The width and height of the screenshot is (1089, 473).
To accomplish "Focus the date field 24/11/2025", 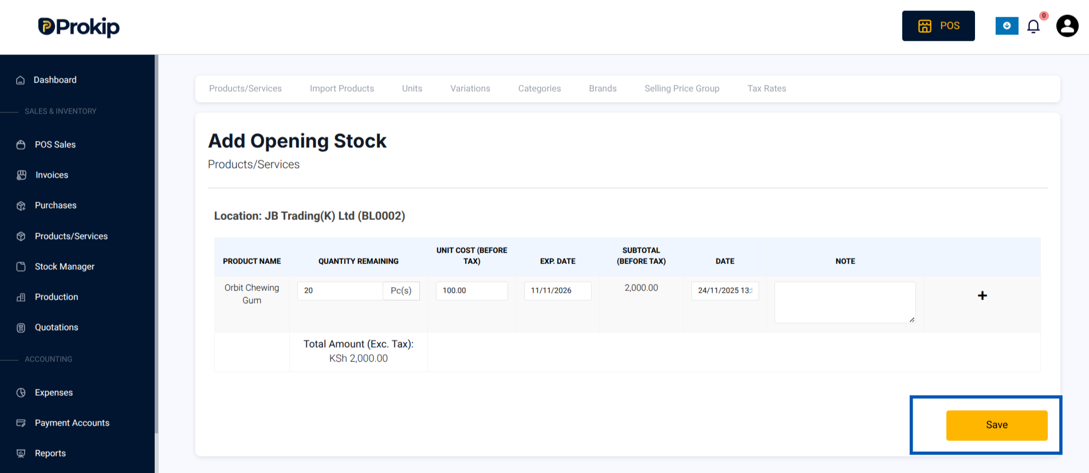I will (725, 290).
